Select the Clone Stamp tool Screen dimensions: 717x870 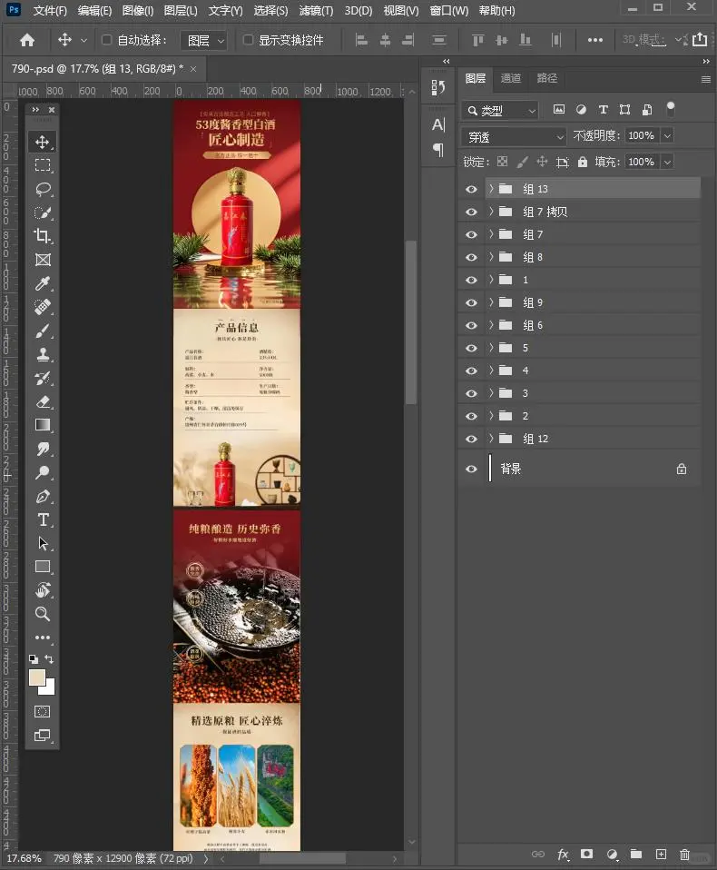43,354
